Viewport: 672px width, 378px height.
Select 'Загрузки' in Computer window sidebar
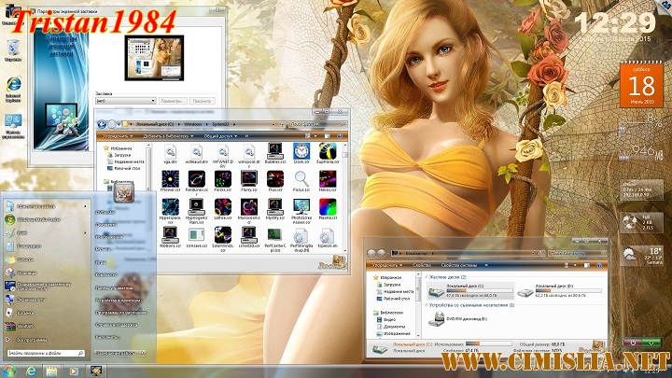390,285
